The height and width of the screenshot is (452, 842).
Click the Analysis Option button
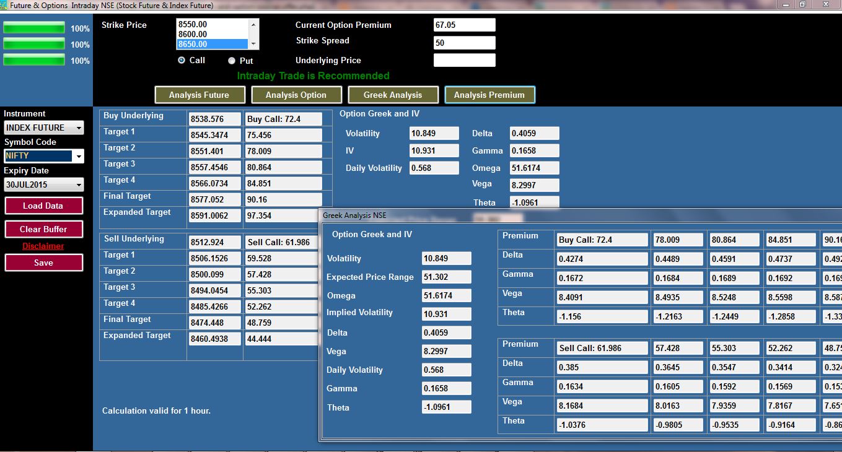pyautogui.click(x=297, y=95)
